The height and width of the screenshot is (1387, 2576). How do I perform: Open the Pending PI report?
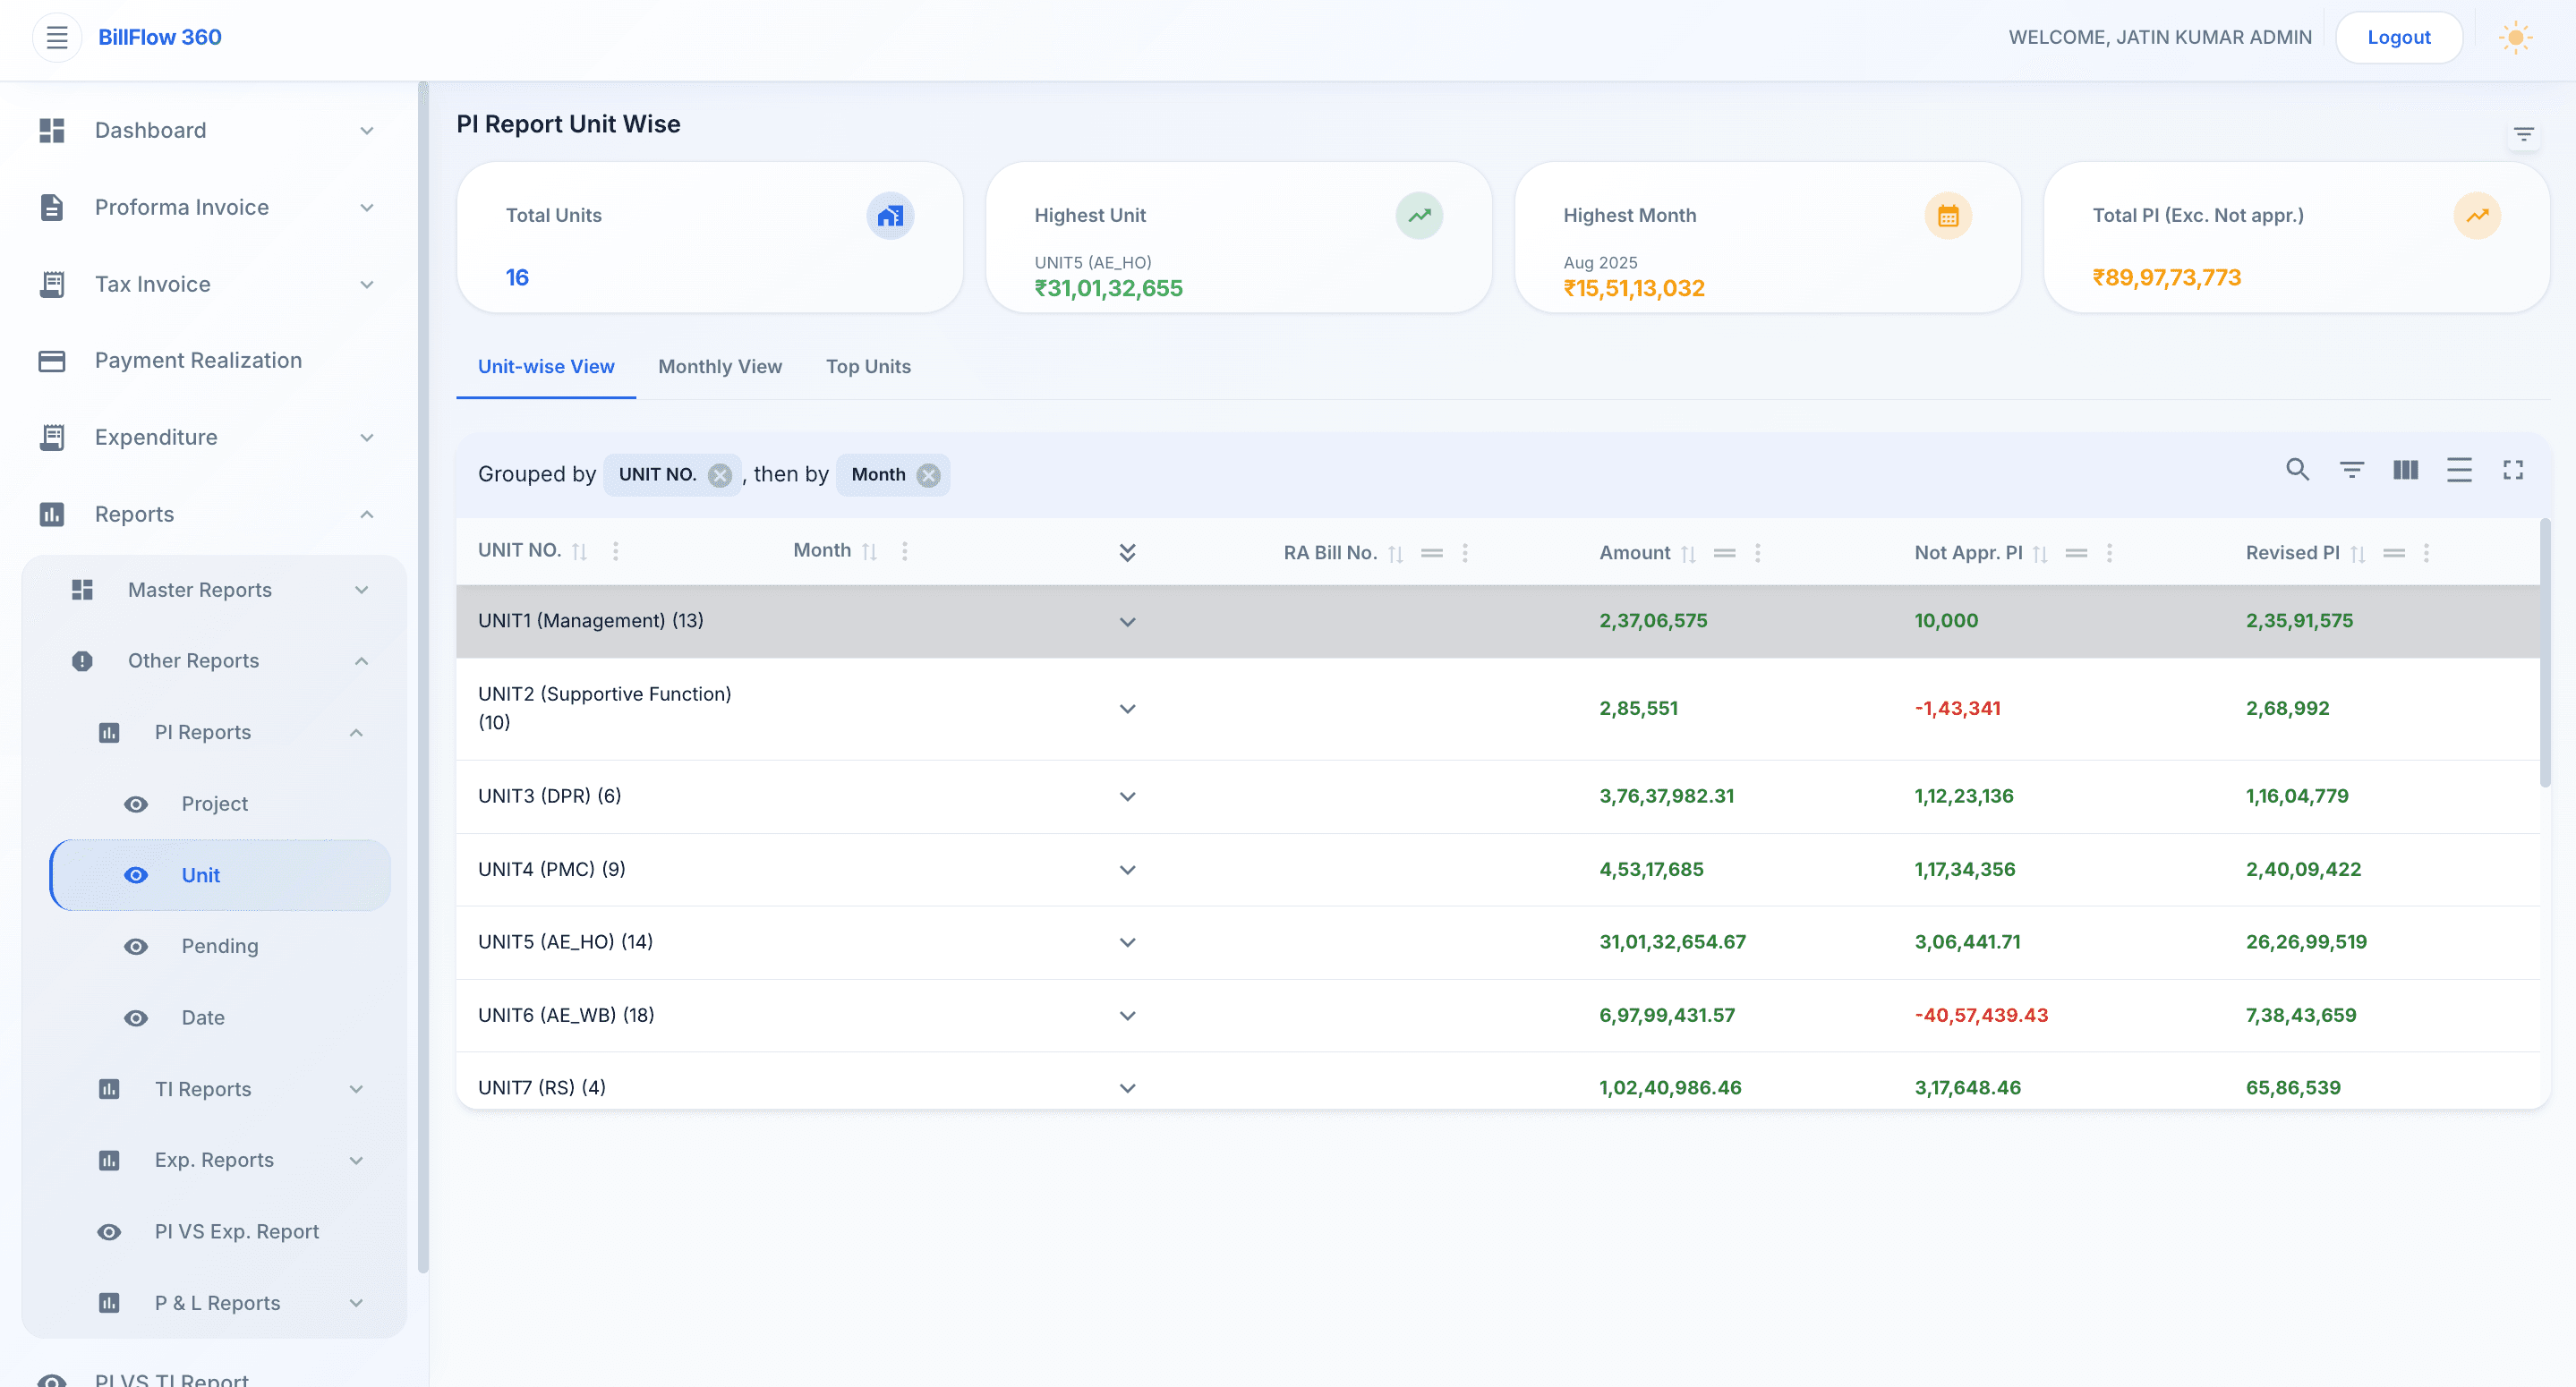pyautogui.click(x=219, y=946)
